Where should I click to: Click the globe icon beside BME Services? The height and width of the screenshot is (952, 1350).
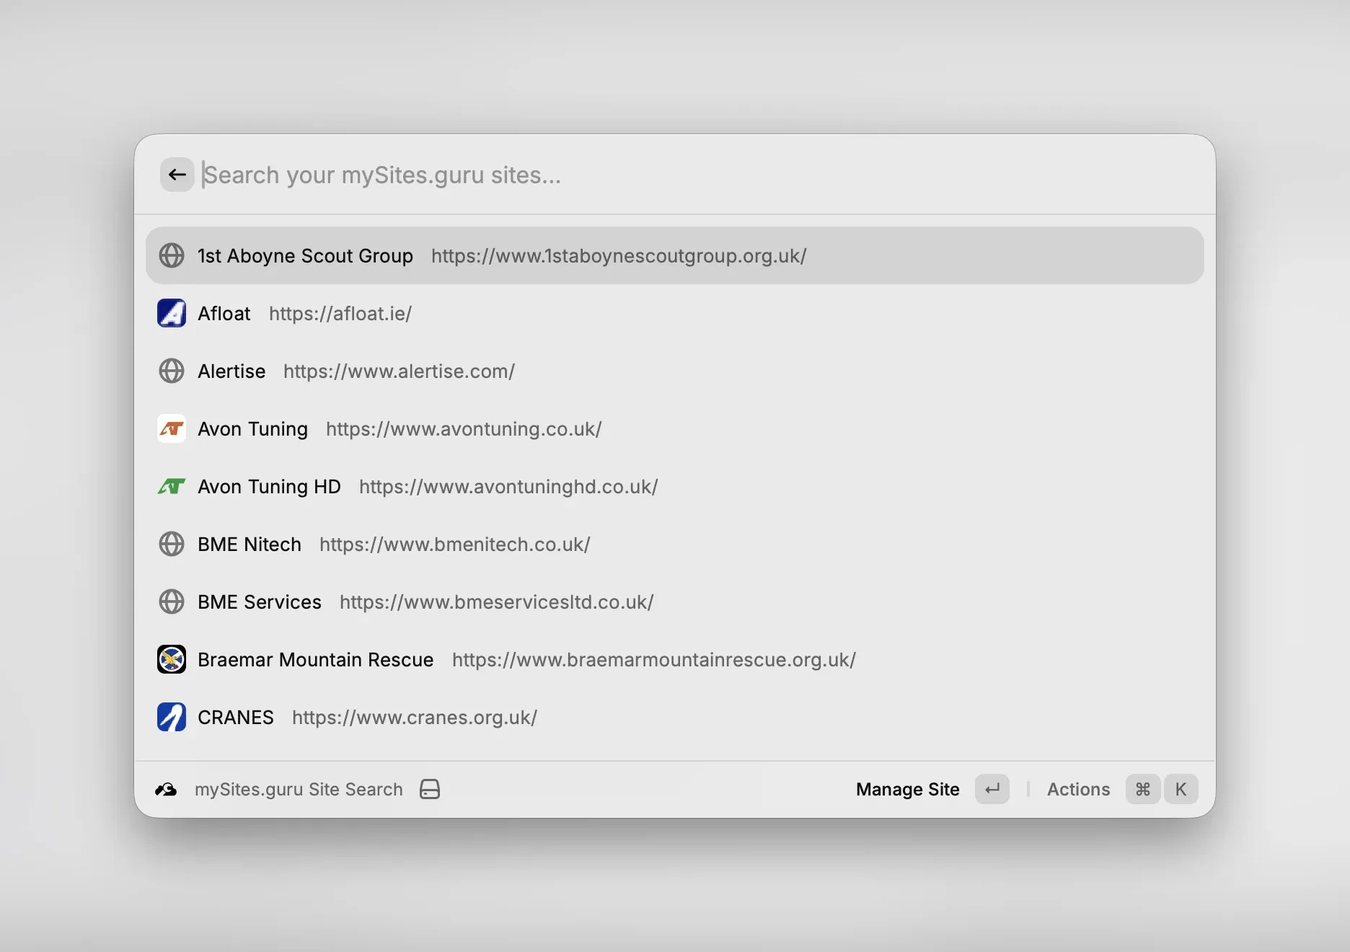(172, 601)
